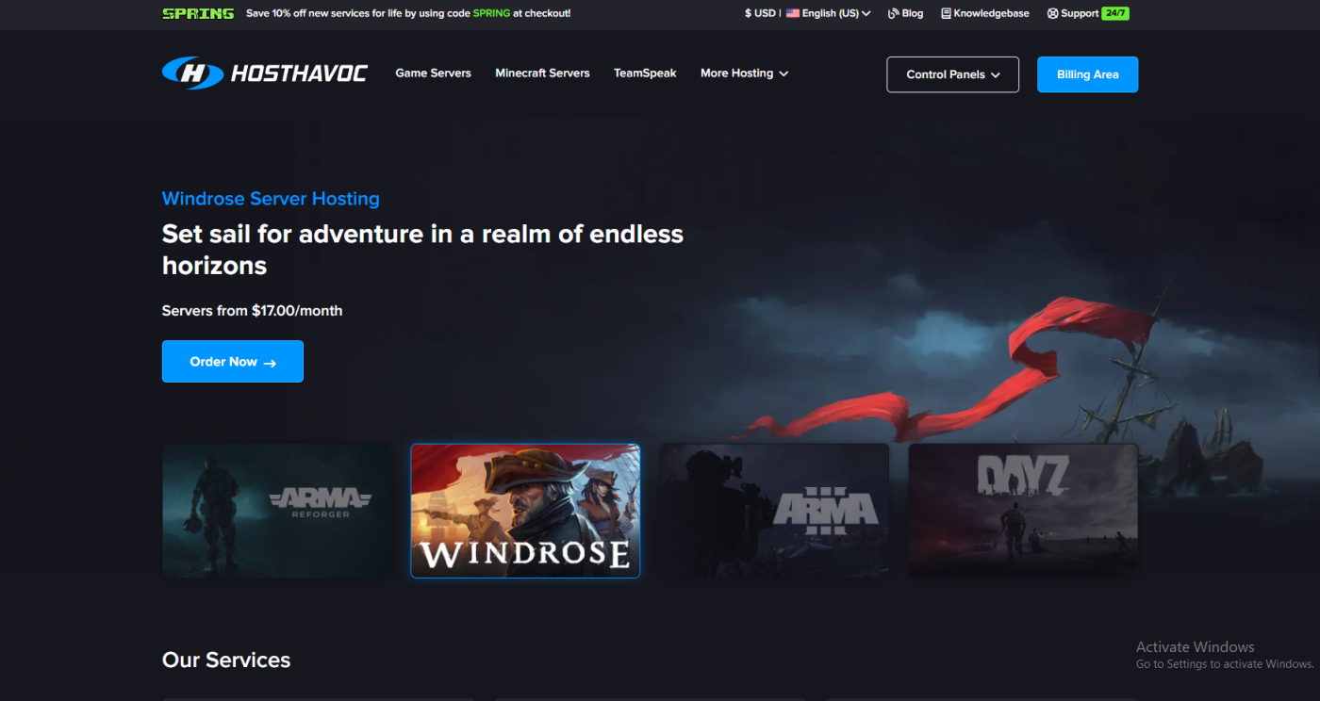Click the Windrose Server Hosting link
Image resolution: width=1320 pixels, height=701 pixels.
(271, 199)
